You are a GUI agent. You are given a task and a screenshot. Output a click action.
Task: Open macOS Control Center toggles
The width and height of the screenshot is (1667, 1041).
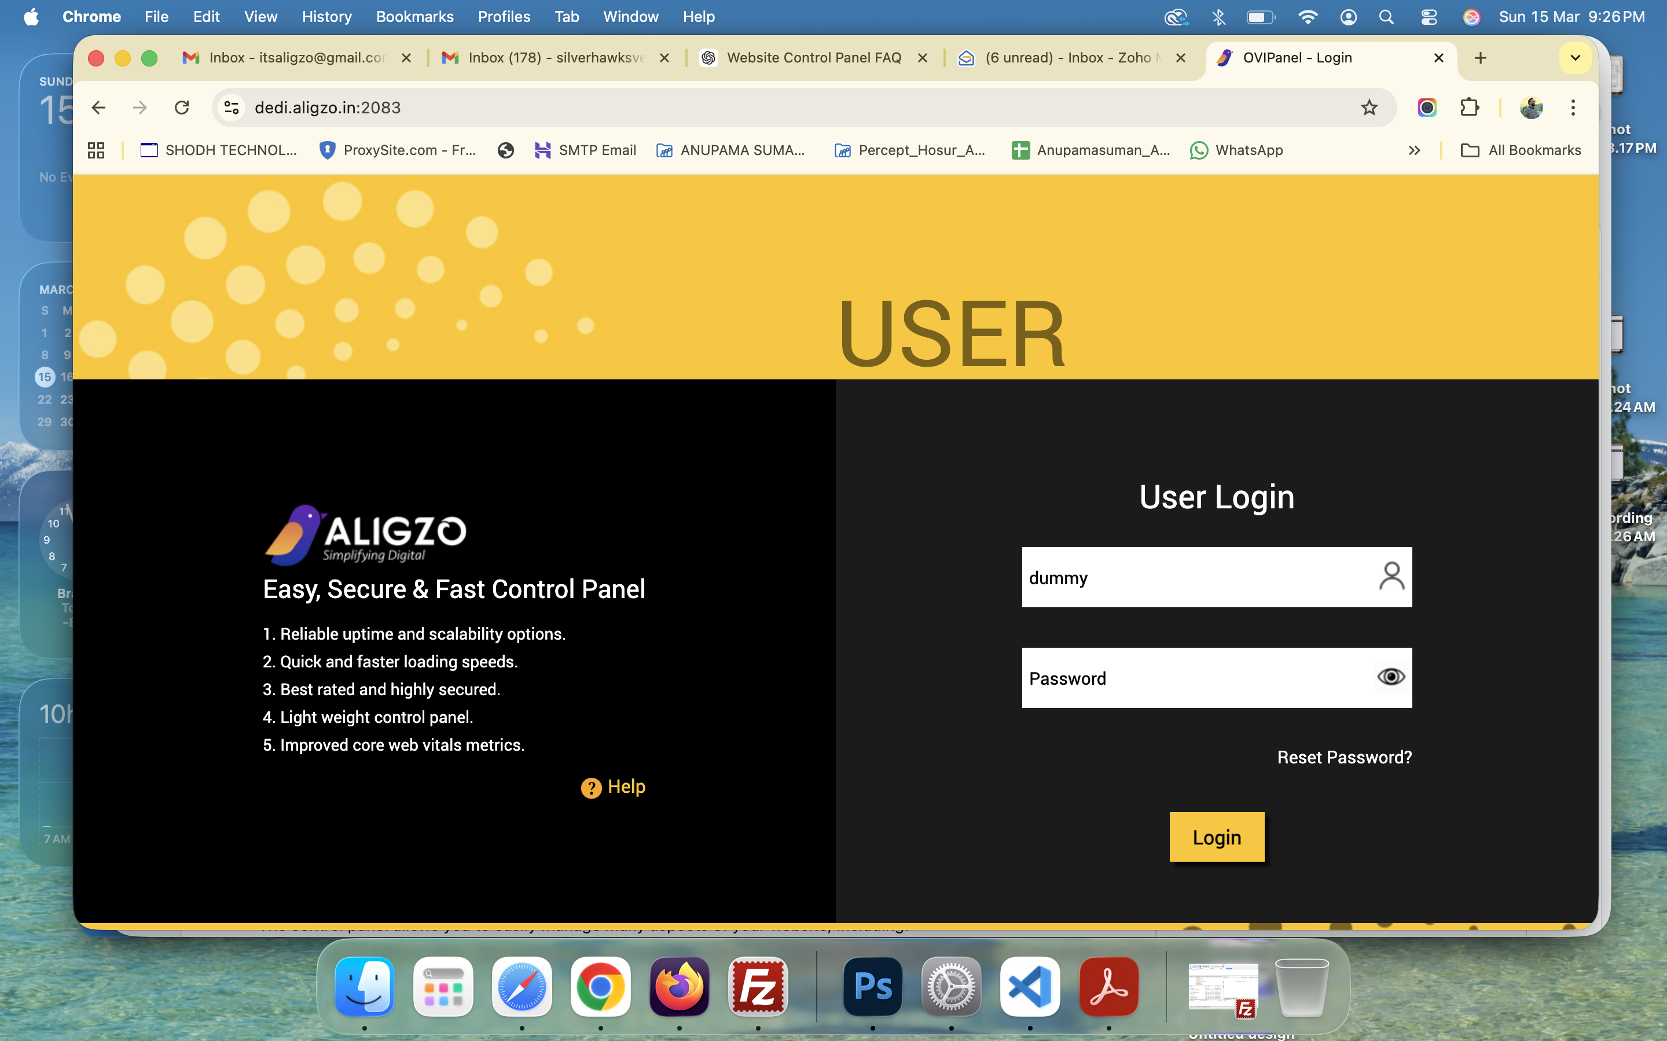(x=1429, y=17)
